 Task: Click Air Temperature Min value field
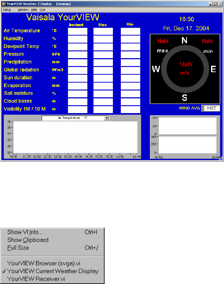tap(131, 31)
